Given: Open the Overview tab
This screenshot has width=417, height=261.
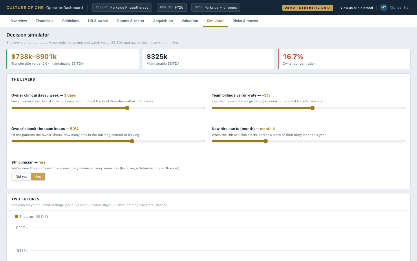Looking at the screenshot, I should (x=19, y=21).
